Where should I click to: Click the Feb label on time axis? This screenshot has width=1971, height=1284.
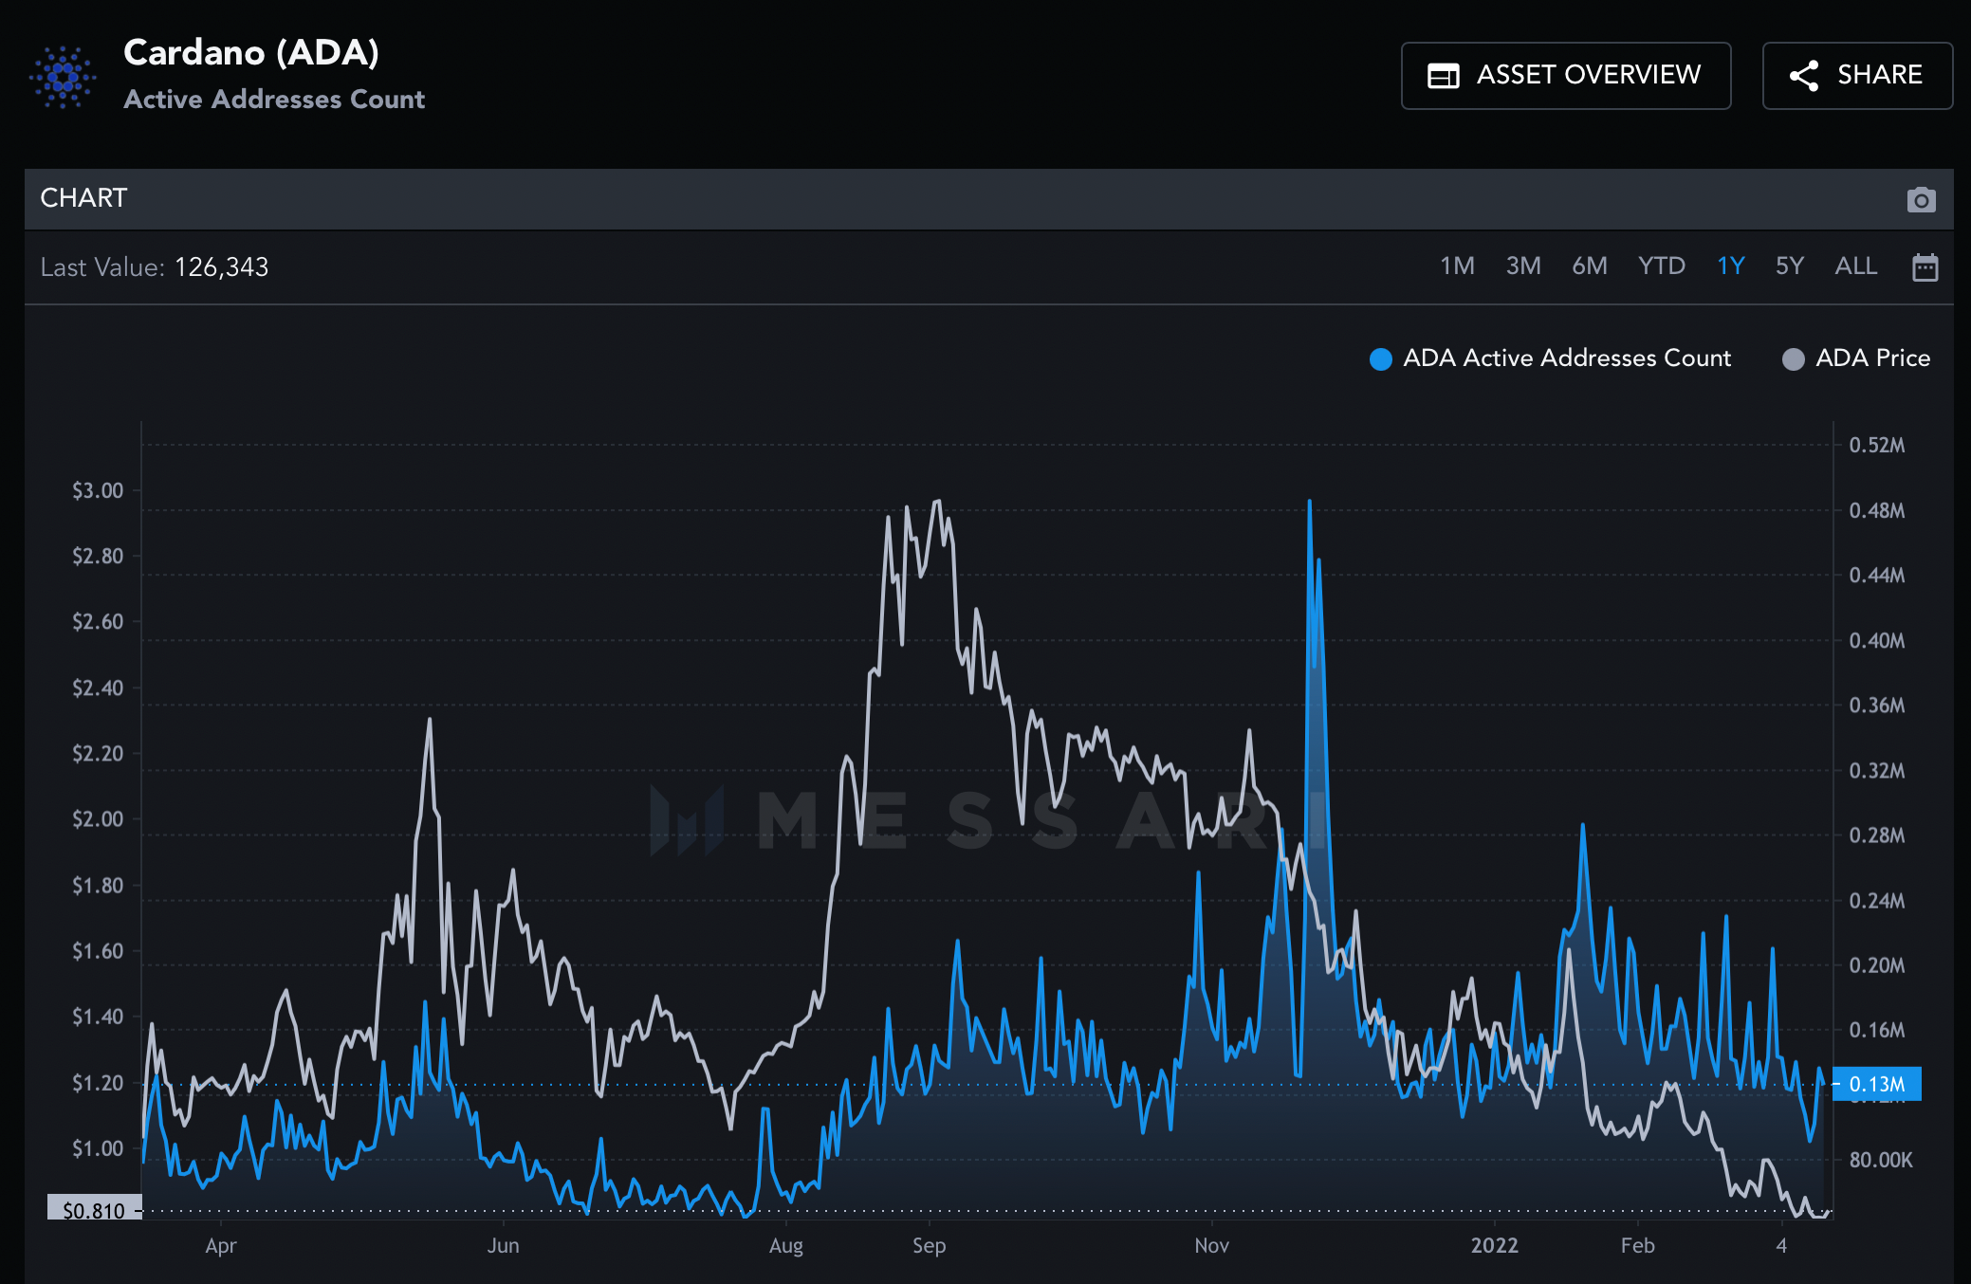(1637, 1245)
